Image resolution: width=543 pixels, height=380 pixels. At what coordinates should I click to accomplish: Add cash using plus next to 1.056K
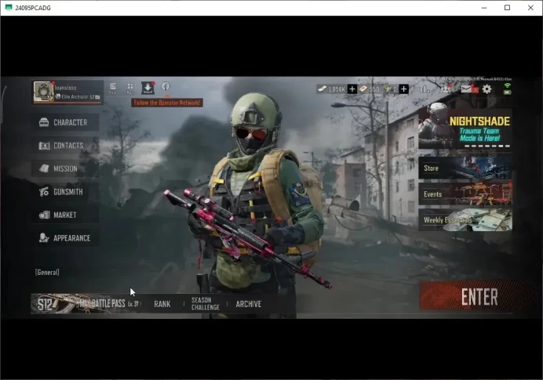click(352, 89)
